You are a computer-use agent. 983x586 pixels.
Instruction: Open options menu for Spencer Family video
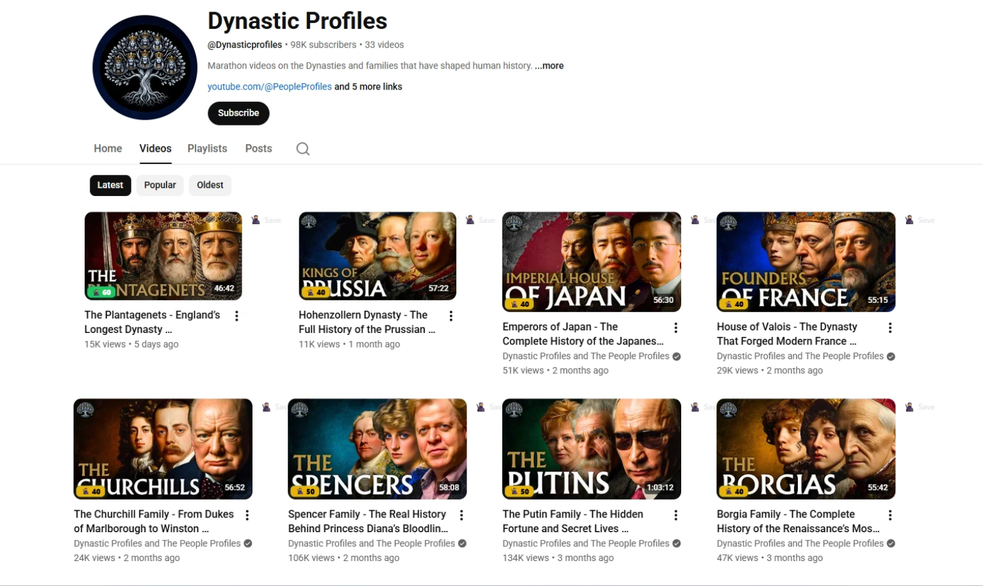tap(461, 515)
